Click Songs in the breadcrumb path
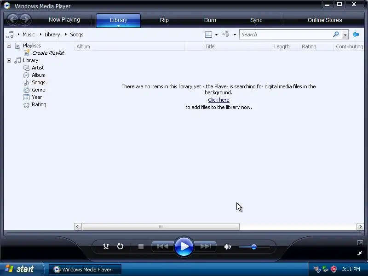 tap(77, 34)
